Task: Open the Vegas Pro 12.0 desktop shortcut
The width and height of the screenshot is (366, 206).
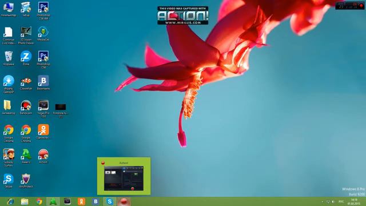Action: (x=43, y=109)
